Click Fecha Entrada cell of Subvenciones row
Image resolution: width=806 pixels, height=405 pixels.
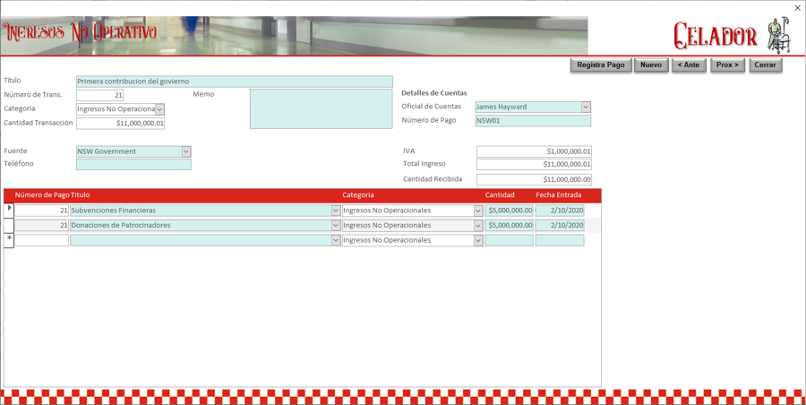click(560, 211)
